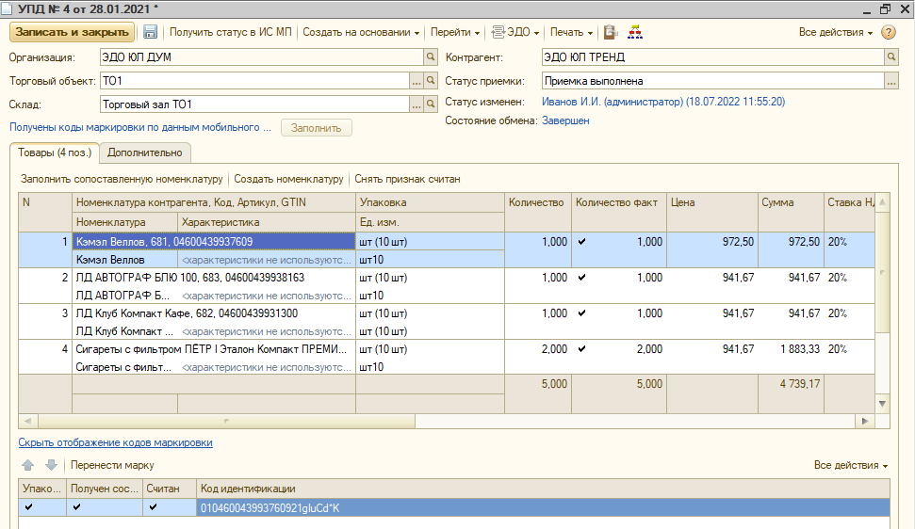The image size is (915, 529).
Task: Click magnifier next to Склад field
Action: [431, 104]
